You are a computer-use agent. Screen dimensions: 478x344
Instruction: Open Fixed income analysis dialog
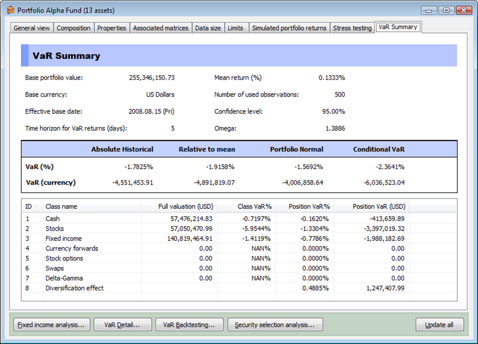(x=52, y=325)
